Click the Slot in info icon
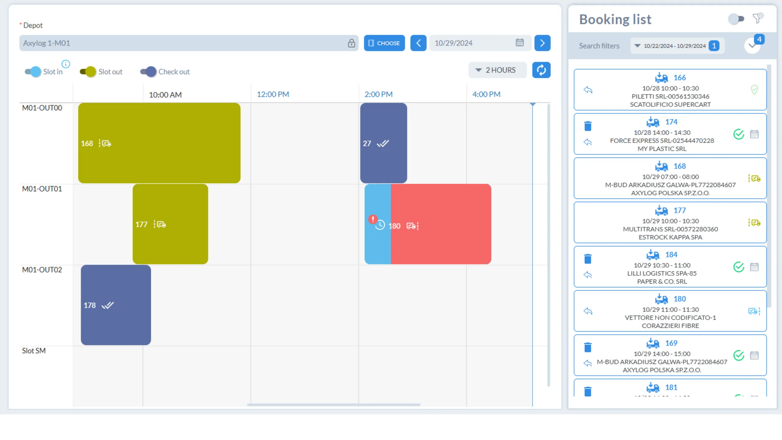 pyautogui.click(x=66, y=64)
